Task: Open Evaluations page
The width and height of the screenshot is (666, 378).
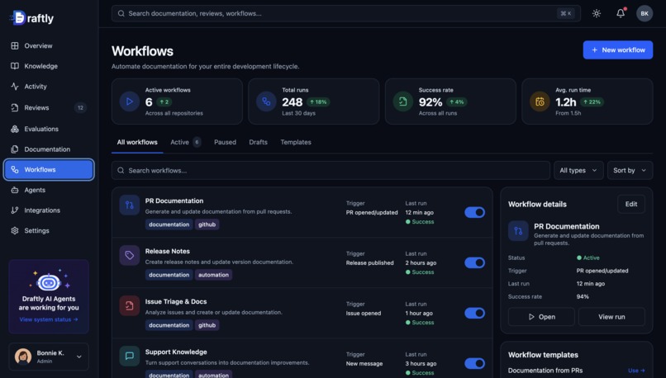Action: point(49,129)
